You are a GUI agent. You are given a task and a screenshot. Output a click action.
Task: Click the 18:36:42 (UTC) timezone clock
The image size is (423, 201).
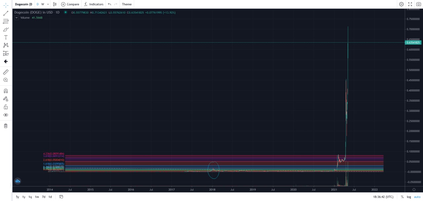pyautogui.click(x=383, y=197)
